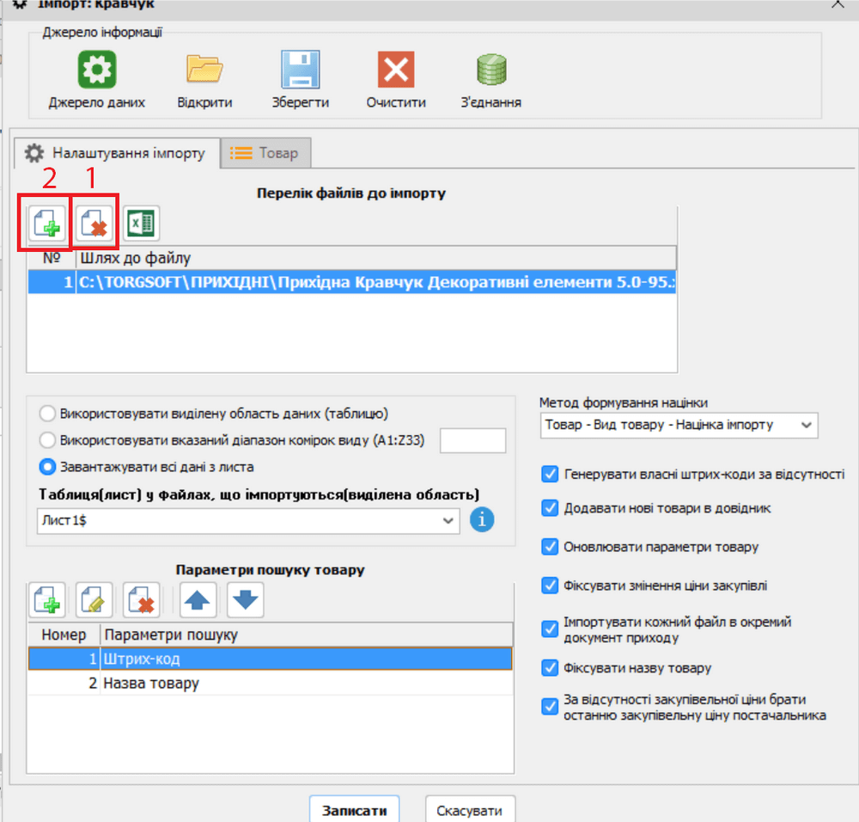Click the Скасувати button
Screen dimensions: 859x822
[x=470, y=811]
